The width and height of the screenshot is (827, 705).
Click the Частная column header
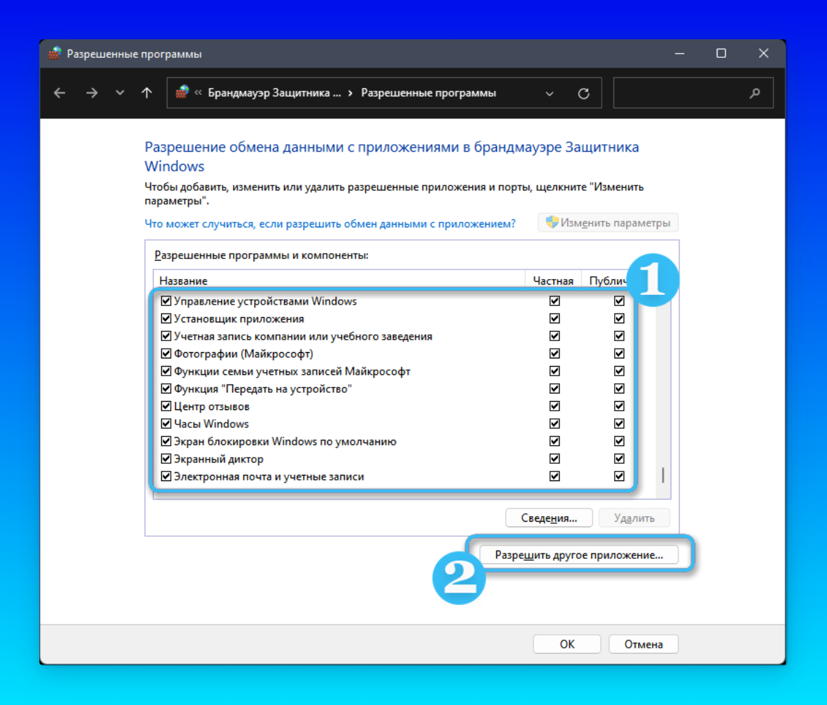tap(553, 280)
